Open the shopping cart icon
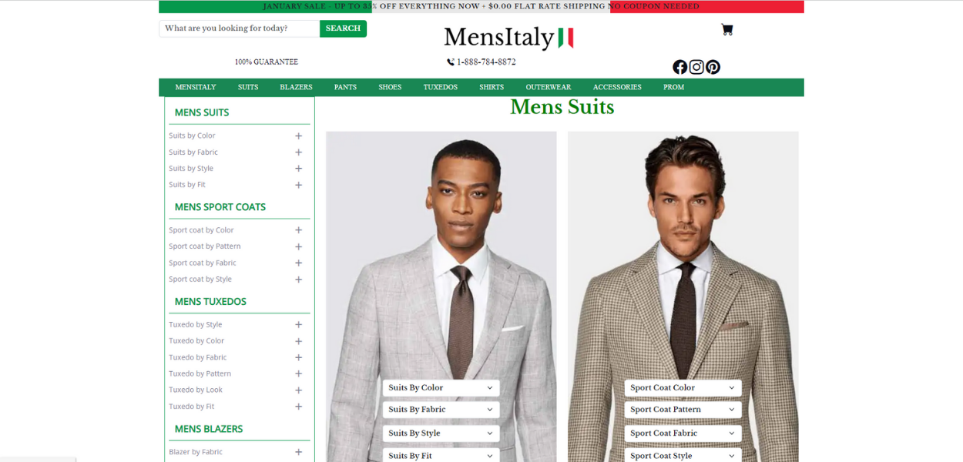Viewport: 963px width, 462px height. [726, 29]
